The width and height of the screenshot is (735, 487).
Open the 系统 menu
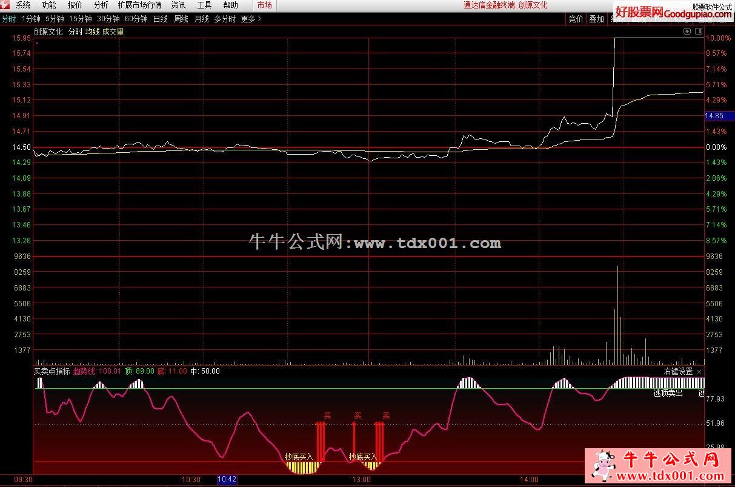point(23,5)
